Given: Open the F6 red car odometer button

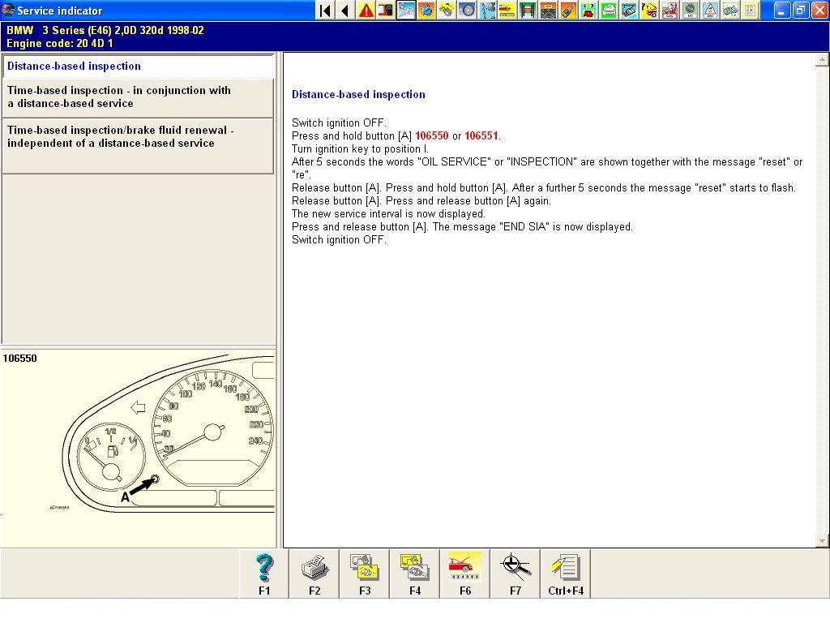Looking at the screenshot, I should pos(465,574).
